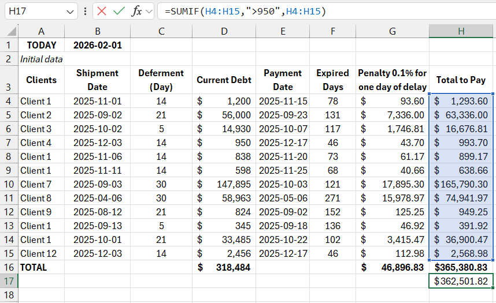Select column D header

[x=224, y=31]
